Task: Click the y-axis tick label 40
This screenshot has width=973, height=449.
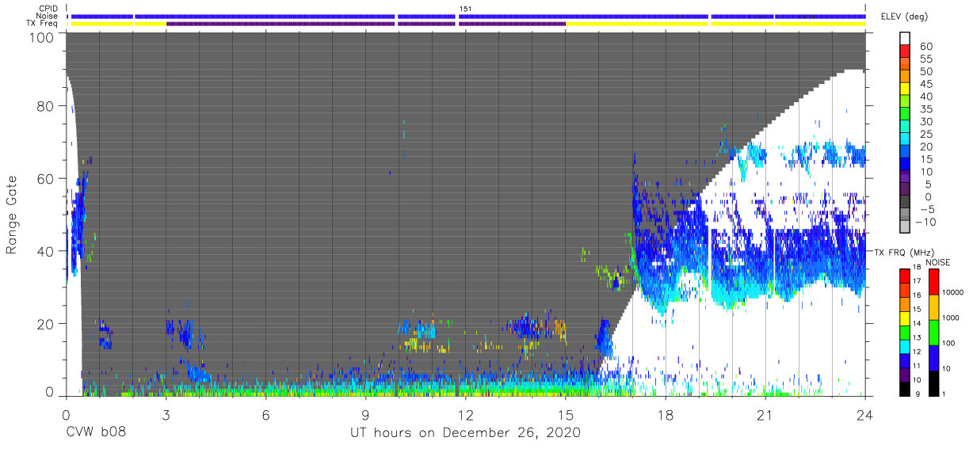Action: [x=46, y=251]
